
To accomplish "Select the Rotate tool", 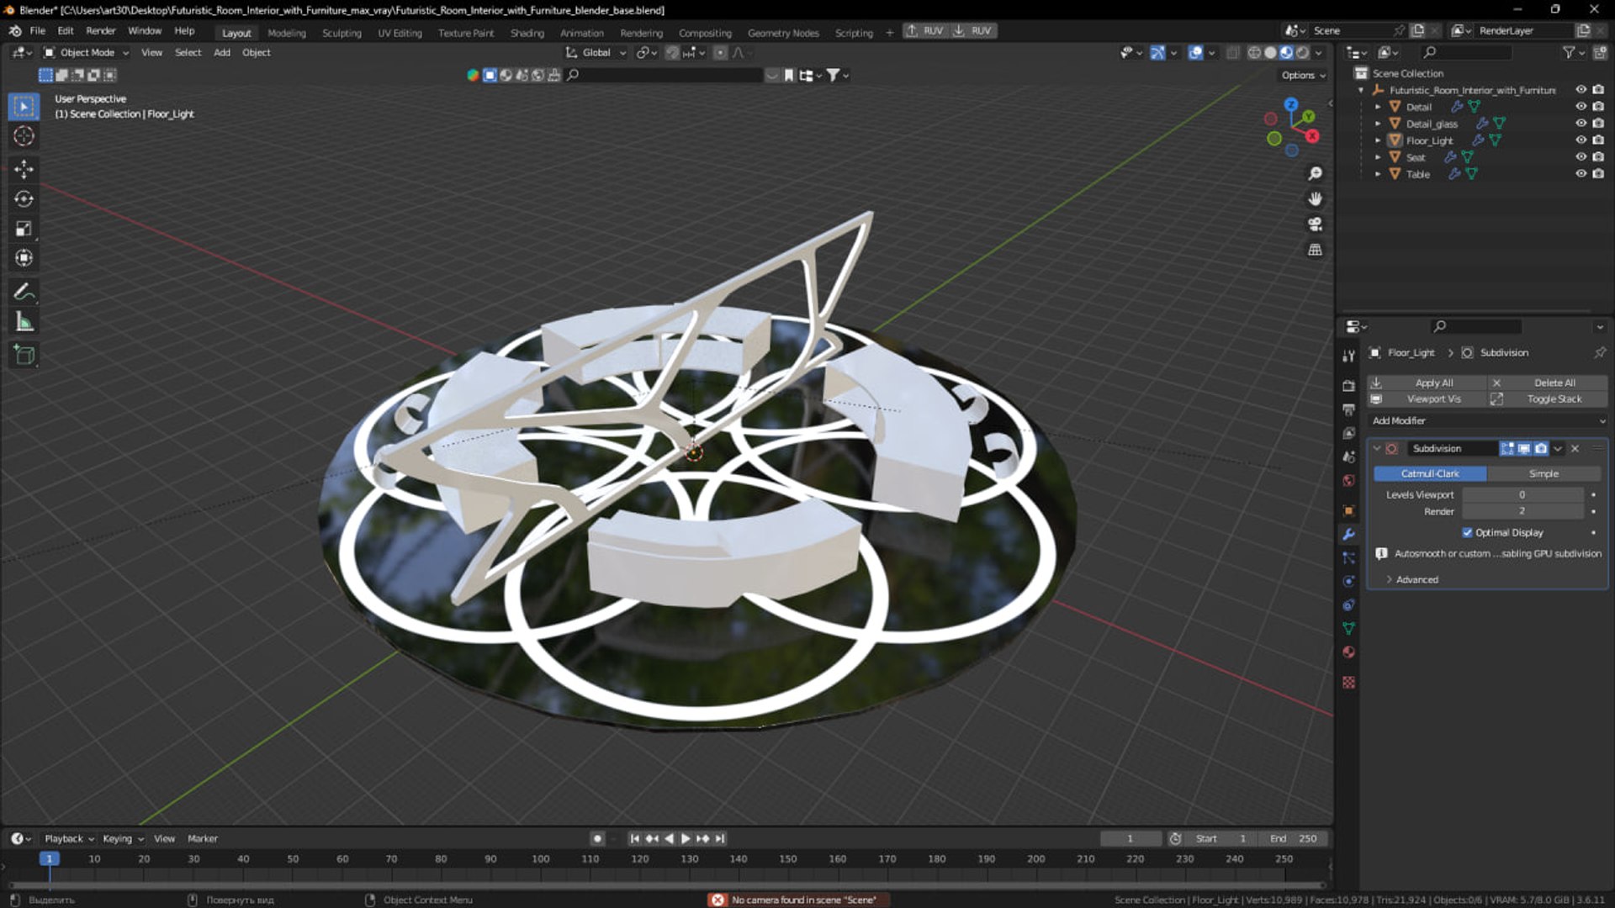I will point(24,199).
